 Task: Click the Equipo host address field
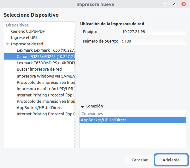click(x=153, y=32)
